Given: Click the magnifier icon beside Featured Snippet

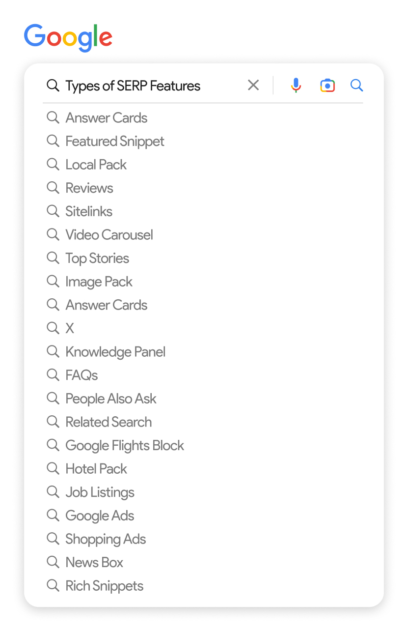Looking at the screenshot, I should click(x=53, y=141).
